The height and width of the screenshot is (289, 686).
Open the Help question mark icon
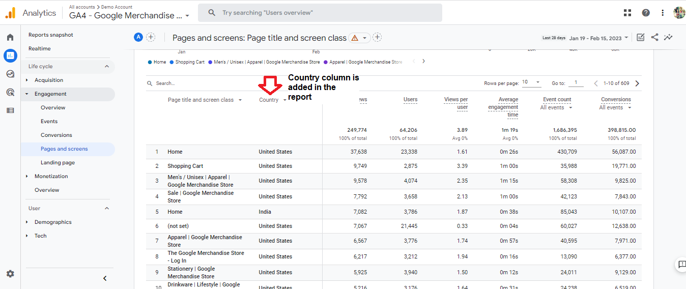pos(645,13)
